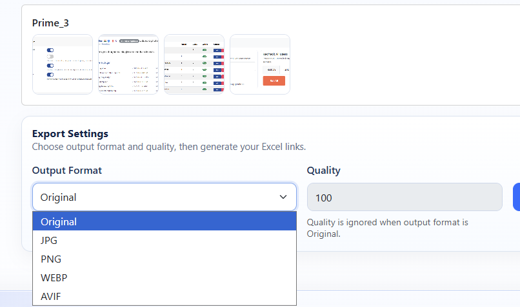Open third Prime_3 thumbnail showing table rows

[x=194, y=64]
